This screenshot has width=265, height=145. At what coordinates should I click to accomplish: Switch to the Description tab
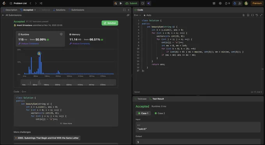pos(10,10)
